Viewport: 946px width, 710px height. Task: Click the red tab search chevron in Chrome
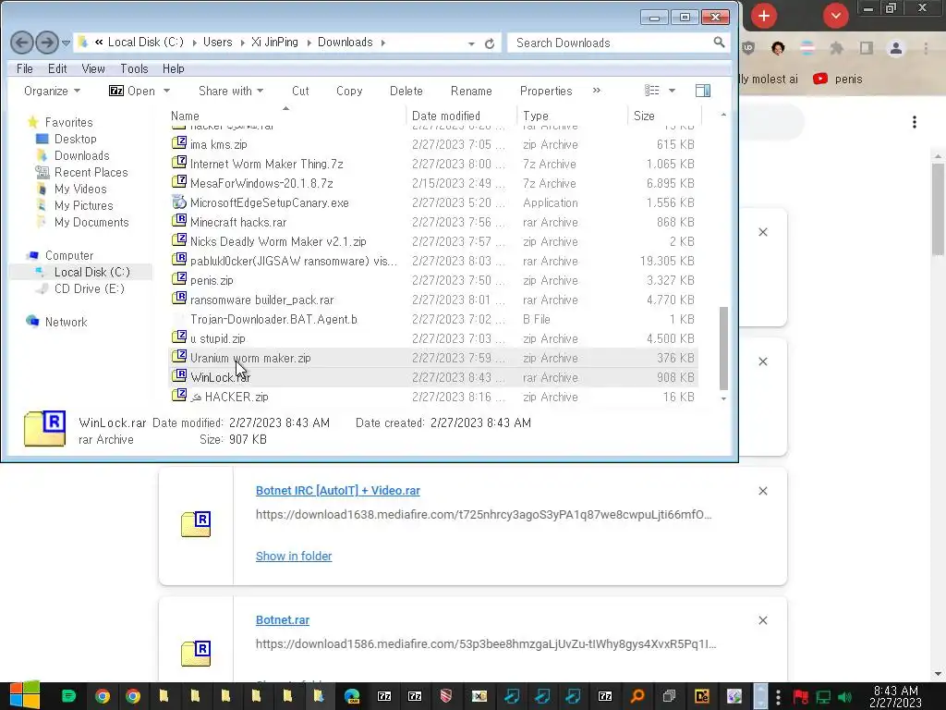pyautogui.click(x=835, y=16)
